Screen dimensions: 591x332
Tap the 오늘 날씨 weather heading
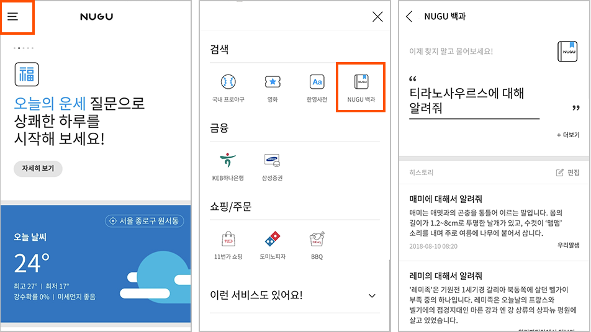pyautogui.click(x=30, y=237)
